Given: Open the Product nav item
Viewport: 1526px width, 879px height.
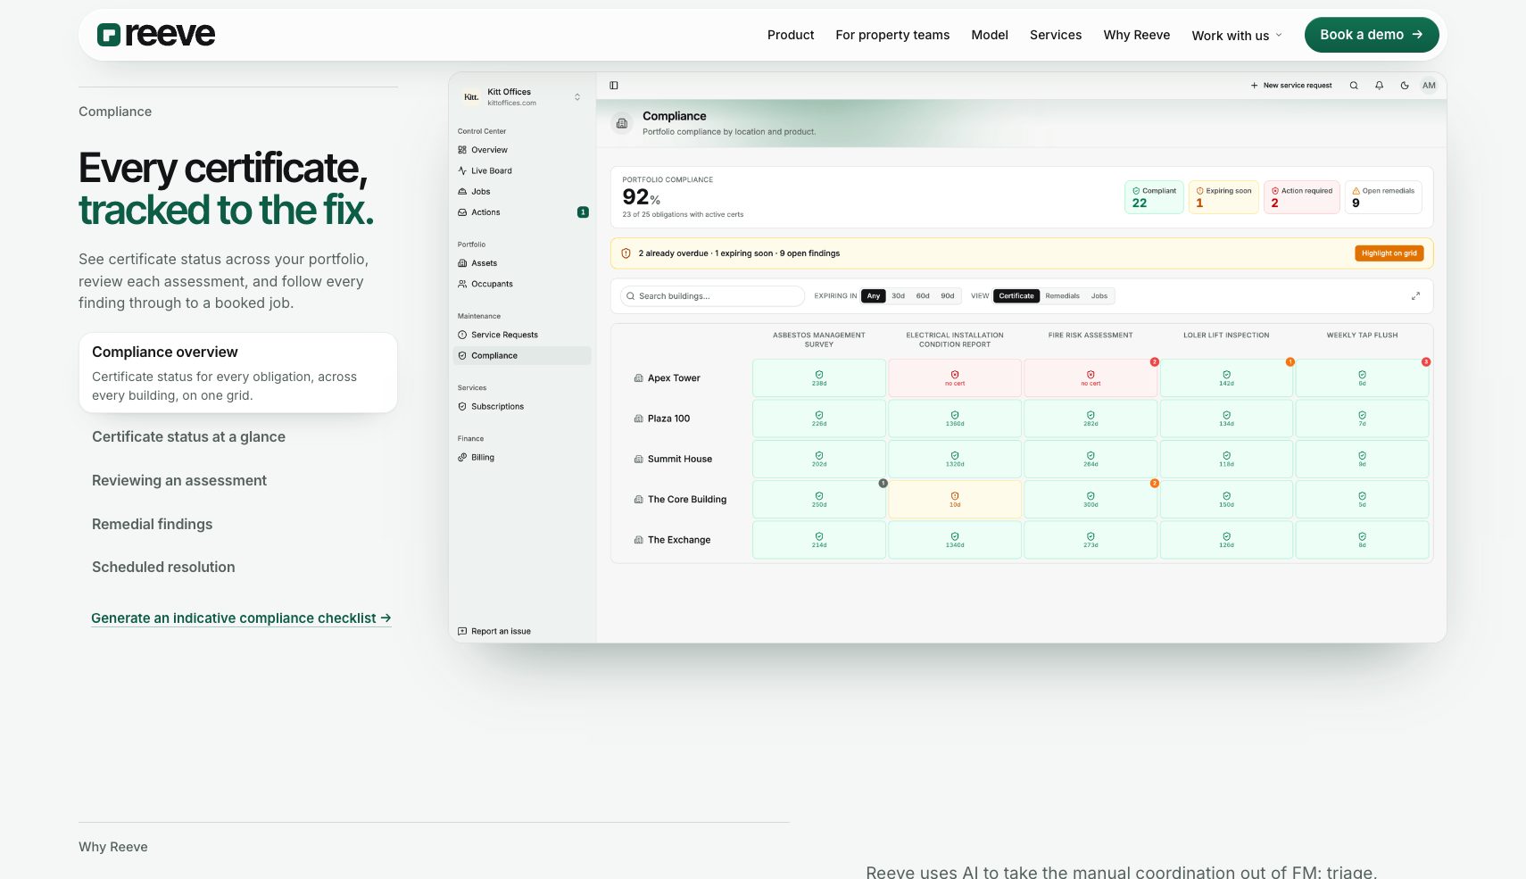Looking at the screenshot, I should coord(791,35).
